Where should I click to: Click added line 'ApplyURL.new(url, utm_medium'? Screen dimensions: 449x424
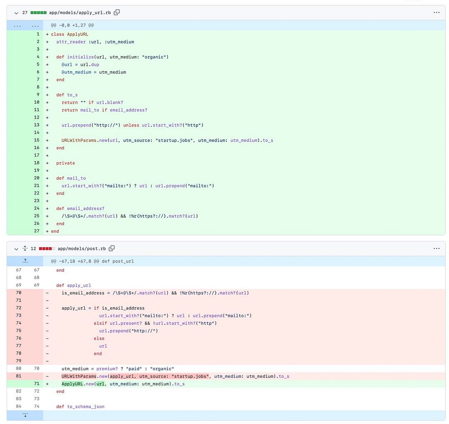(123, 384)
